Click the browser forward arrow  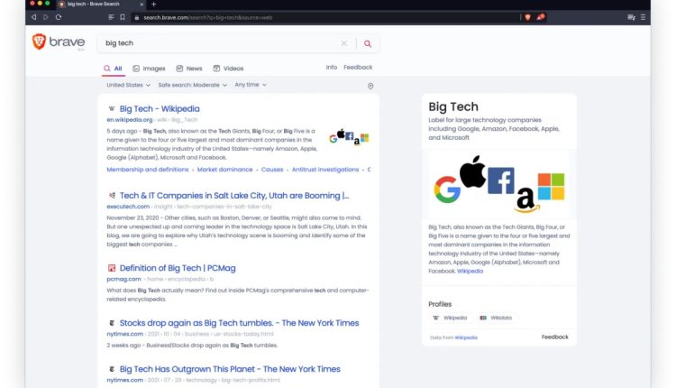pos(46,17)
